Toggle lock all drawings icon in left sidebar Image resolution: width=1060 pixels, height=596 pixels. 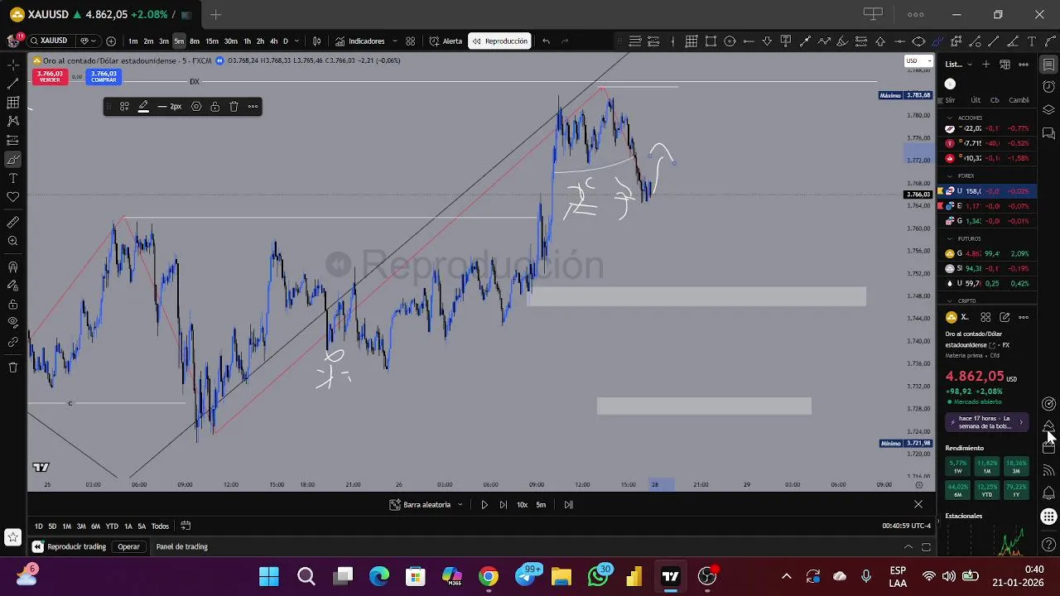click(12, 304)
